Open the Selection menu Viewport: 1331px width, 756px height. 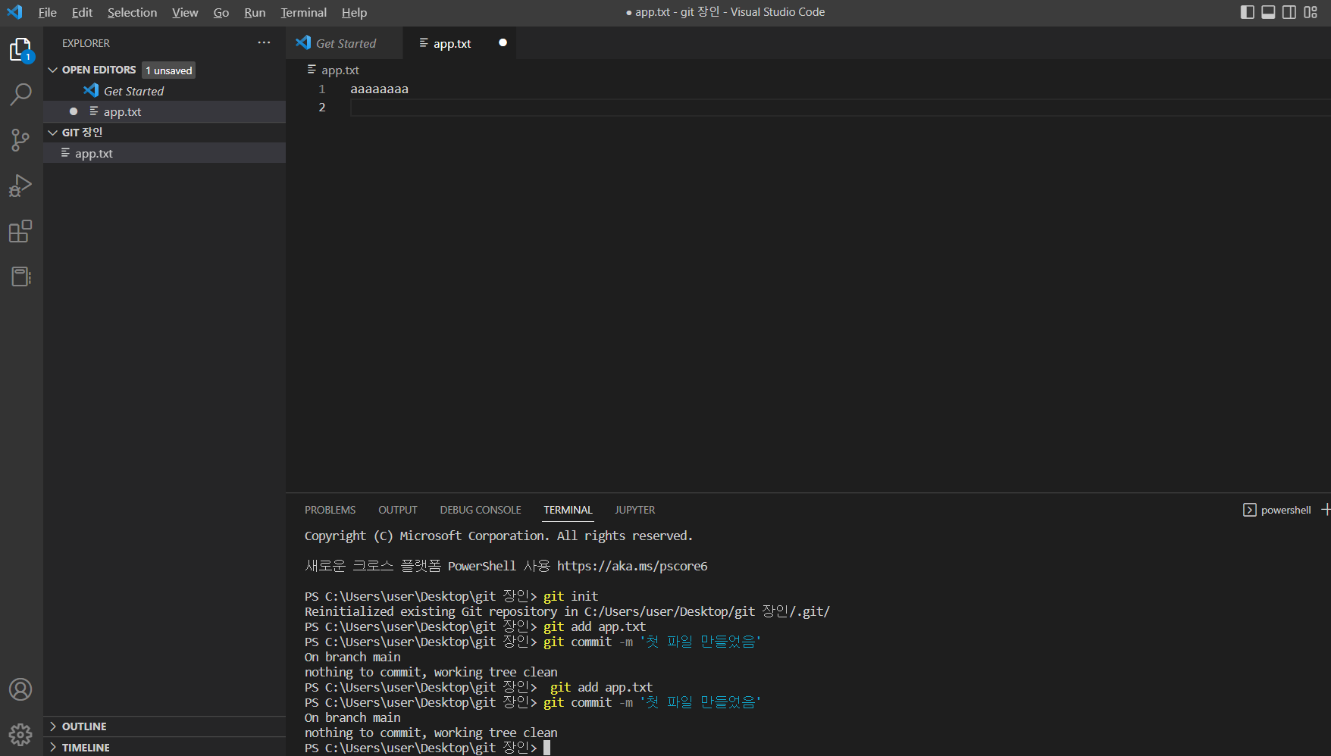(x=132, y=12)
